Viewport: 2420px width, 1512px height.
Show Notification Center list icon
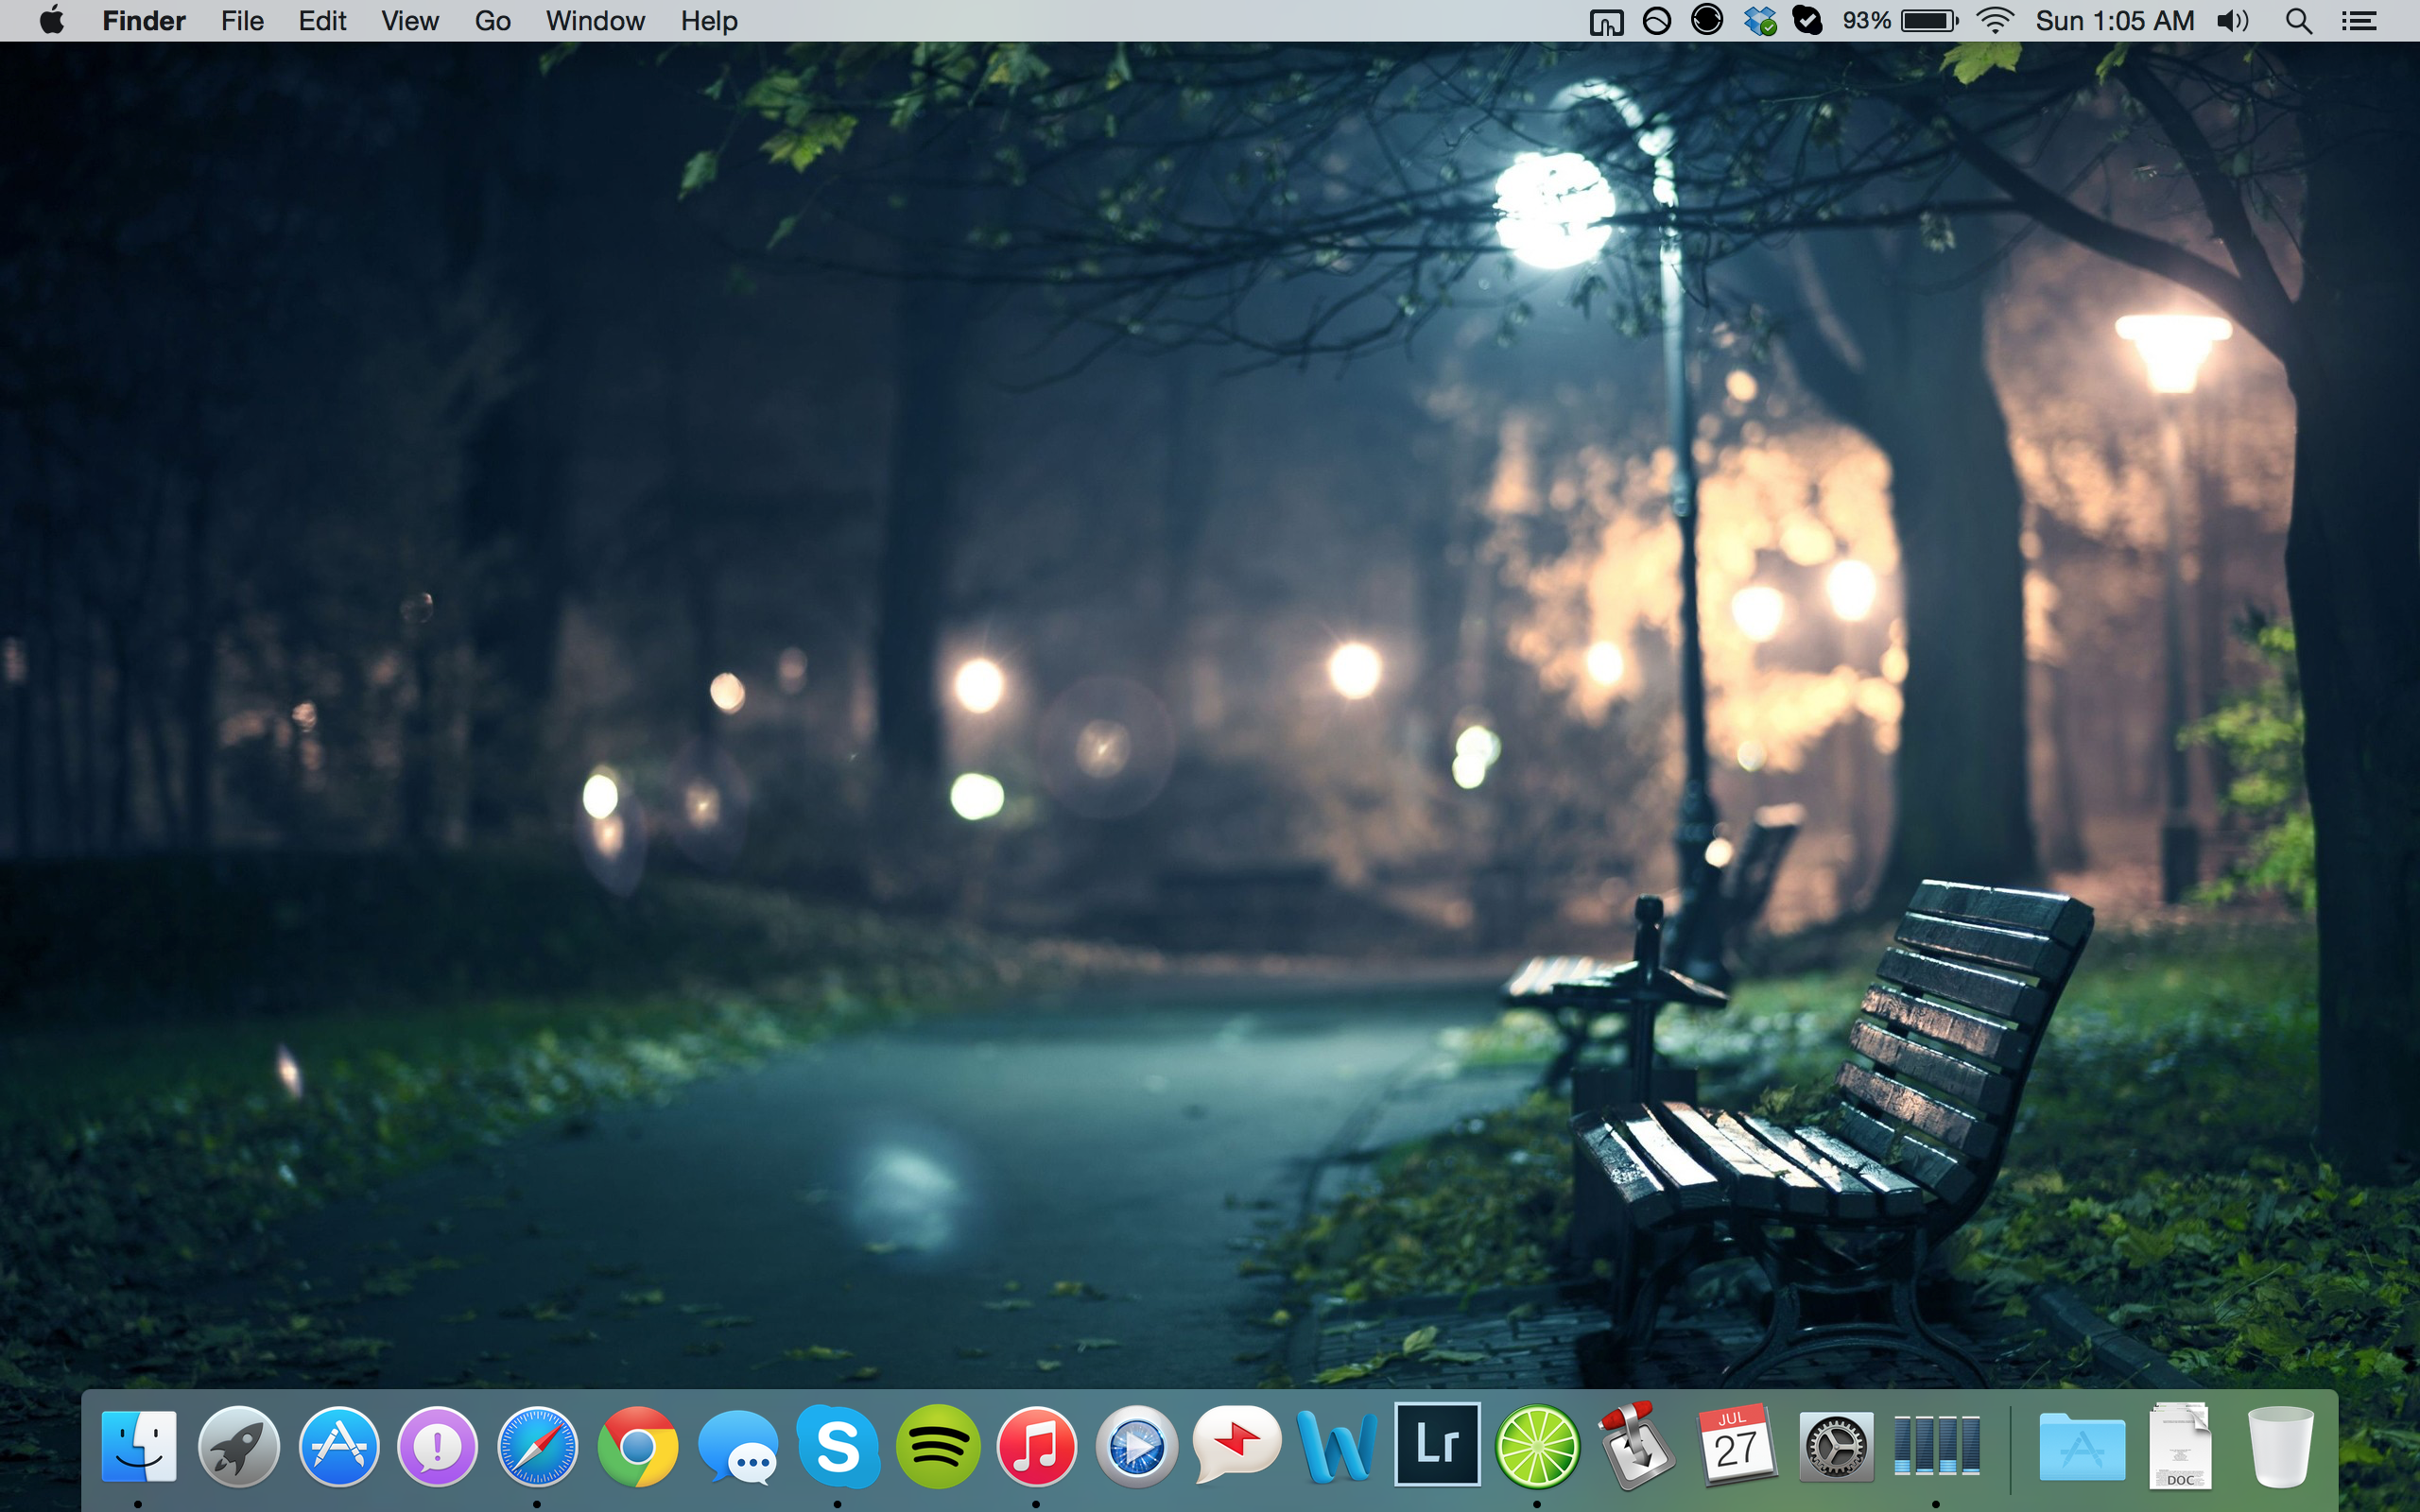(2359, 21)
